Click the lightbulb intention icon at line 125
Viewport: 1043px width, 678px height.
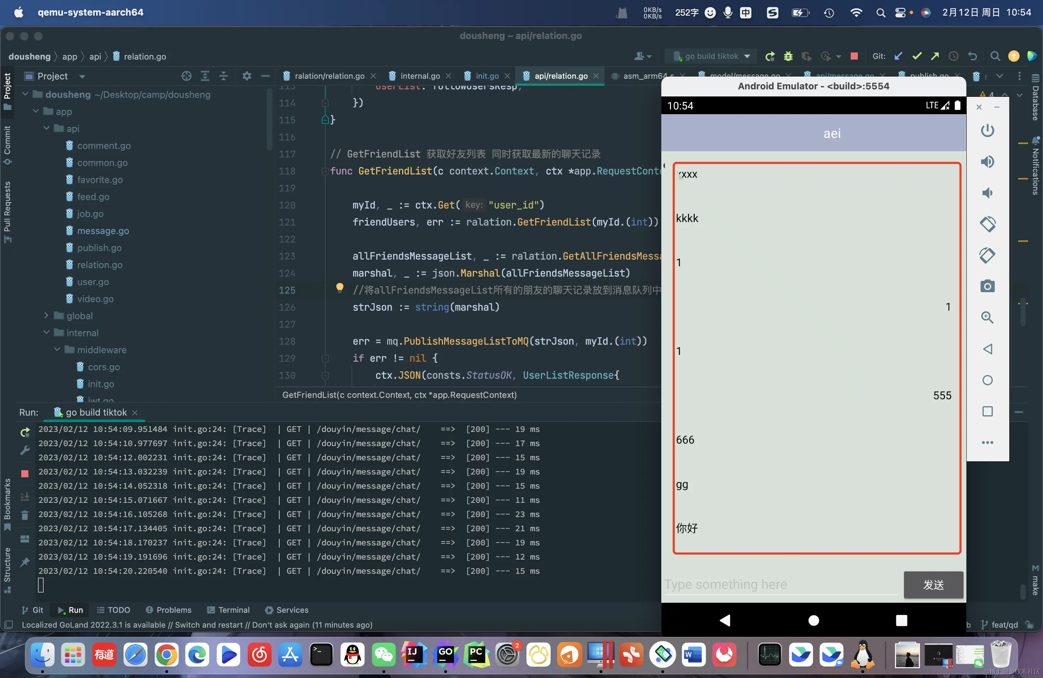tap(339, 288)
